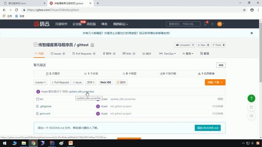
Task: Open 高校版 in top navigation
Action: click(91, 24)
